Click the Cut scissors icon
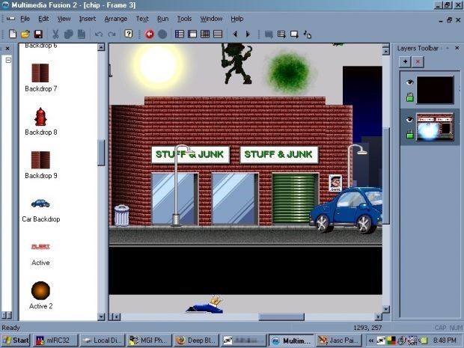Viewport: 464px width, 348px height. 56,34
